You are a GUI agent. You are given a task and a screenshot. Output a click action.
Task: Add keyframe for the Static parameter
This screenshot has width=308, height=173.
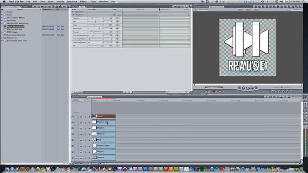(x=117, y=25)
